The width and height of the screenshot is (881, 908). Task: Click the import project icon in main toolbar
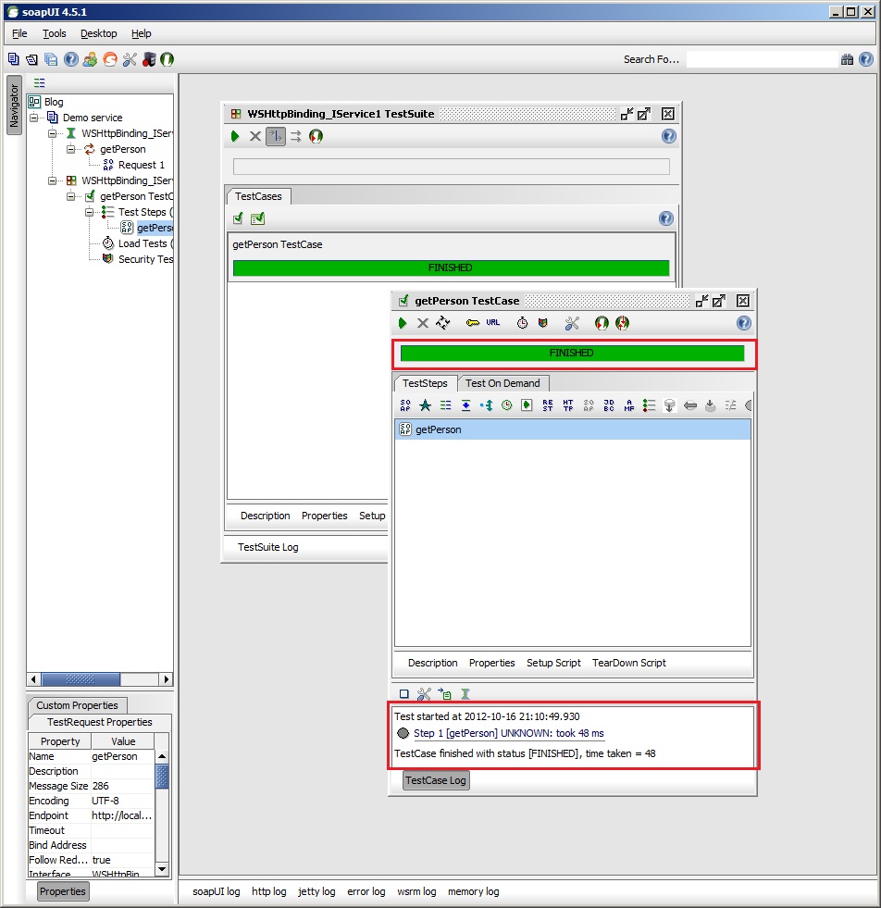tap(31, 59)
